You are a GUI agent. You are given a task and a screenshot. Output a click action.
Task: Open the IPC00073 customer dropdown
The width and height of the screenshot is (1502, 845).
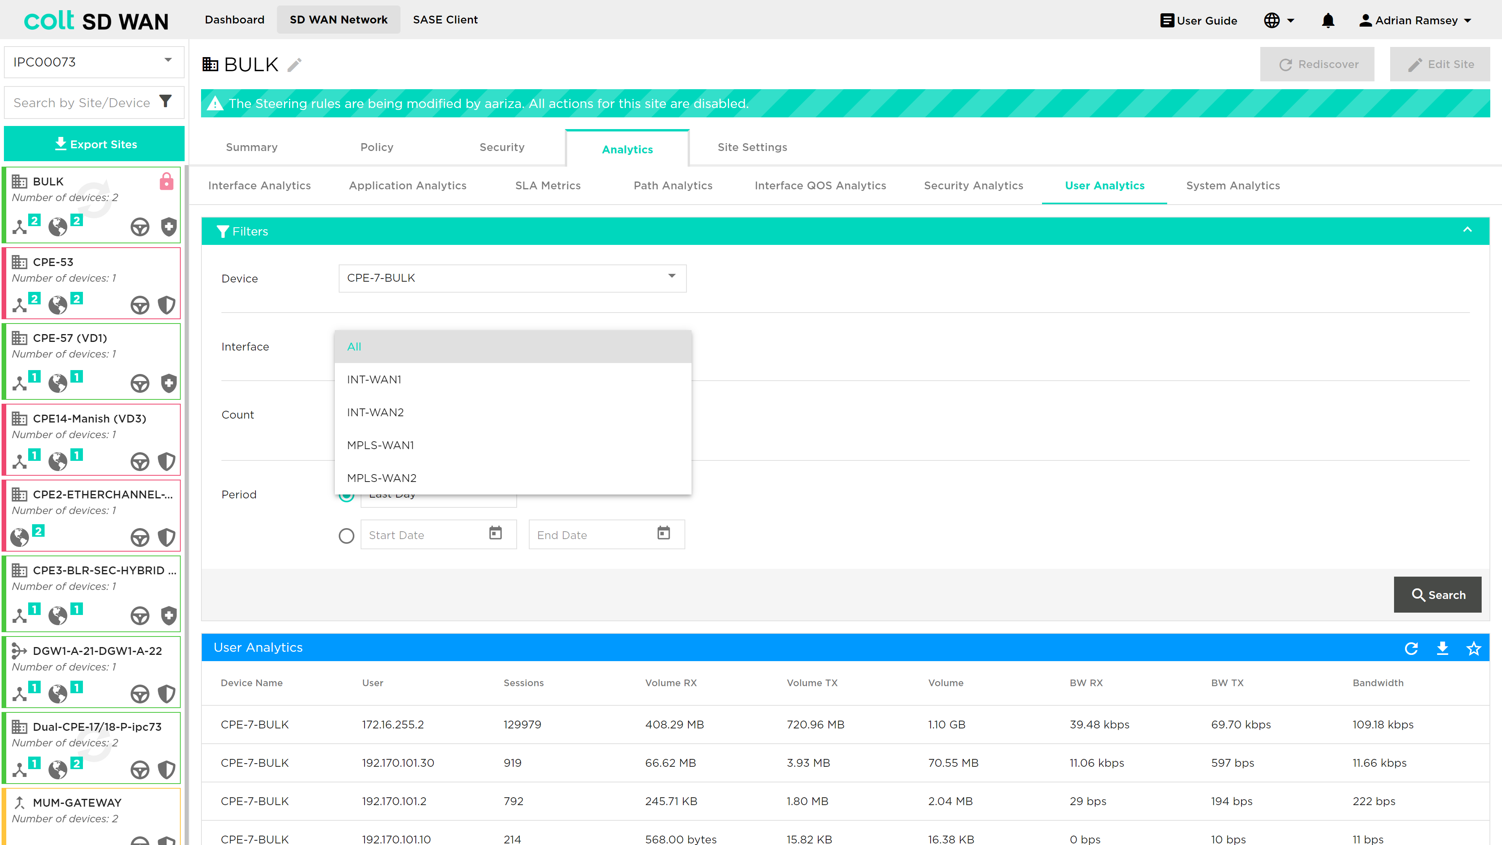tap(94, 62)
